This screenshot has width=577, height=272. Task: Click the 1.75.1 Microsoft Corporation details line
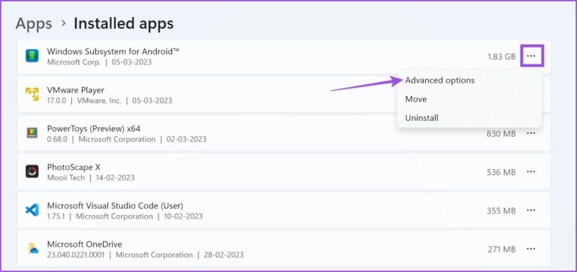tap(125, 216)
